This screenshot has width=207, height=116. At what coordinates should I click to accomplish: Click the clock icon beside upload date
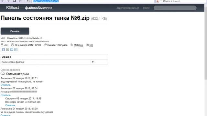(x=12, y=45)
